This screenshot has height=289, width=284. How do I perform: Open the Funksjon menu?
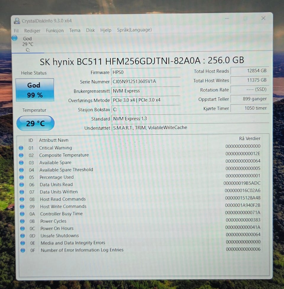point(55,30)
